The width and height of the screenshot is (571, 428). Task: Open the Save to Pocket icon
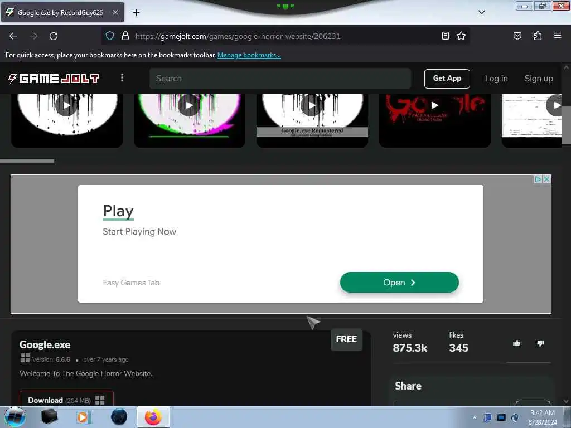517,36
